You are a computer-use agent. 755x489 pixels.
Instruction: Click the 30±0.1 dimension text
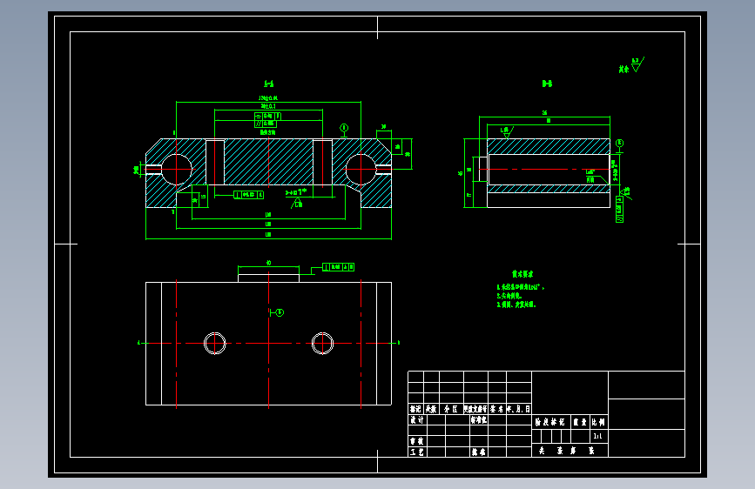pyautogui.click(x=268, y=106)
